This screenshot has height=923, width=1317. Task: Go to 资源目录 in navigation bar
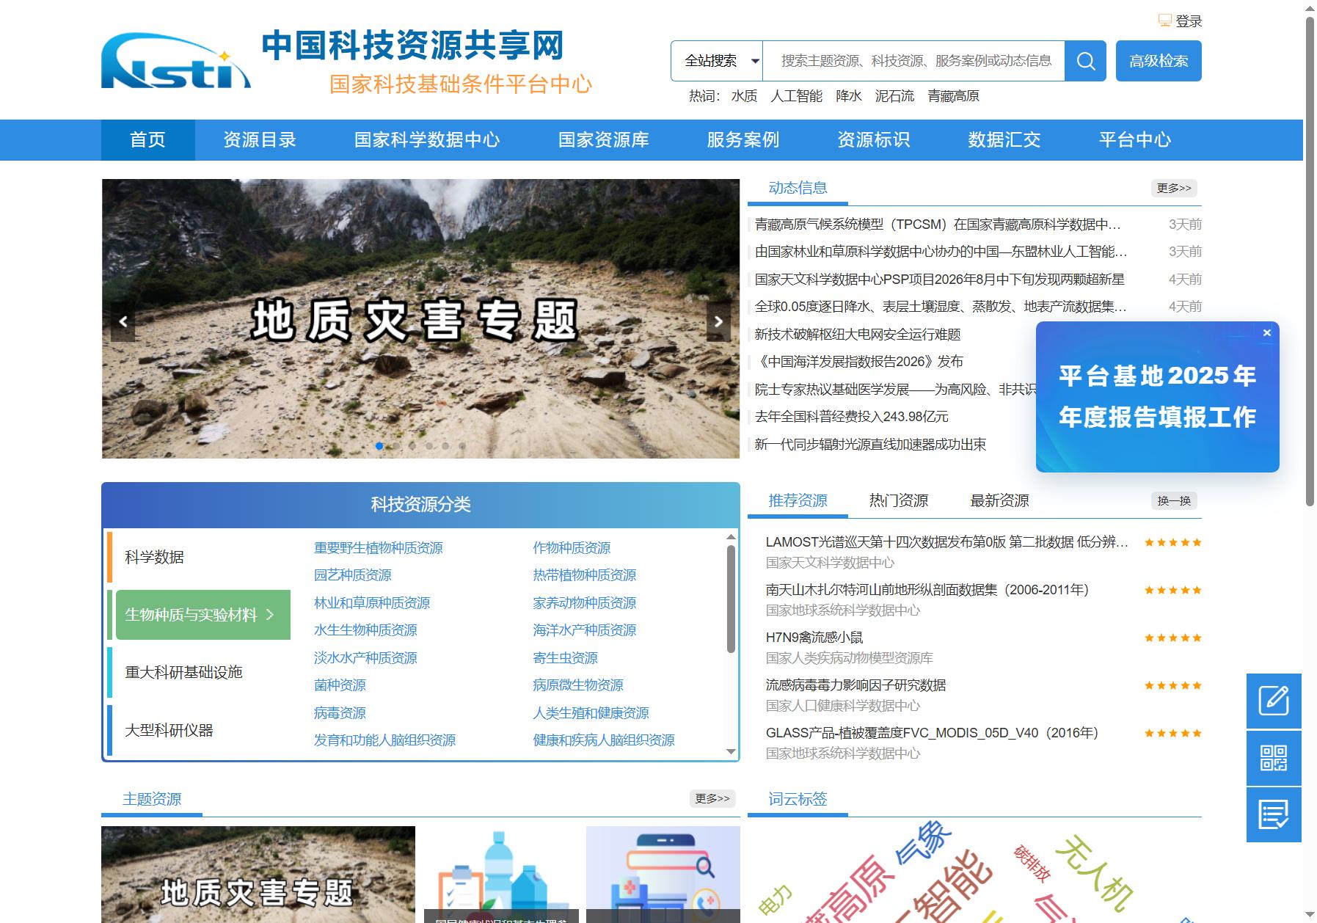coord(260,140)
